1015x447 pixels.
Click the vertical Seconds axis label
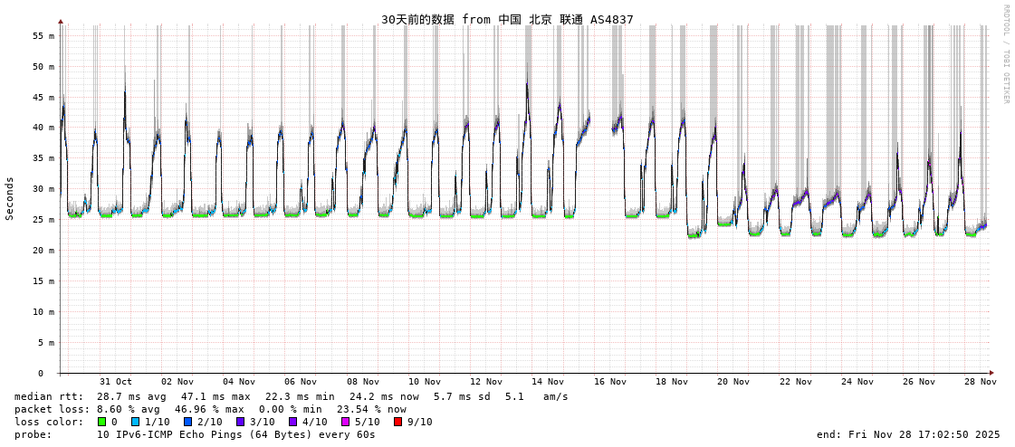coord(10,198)
